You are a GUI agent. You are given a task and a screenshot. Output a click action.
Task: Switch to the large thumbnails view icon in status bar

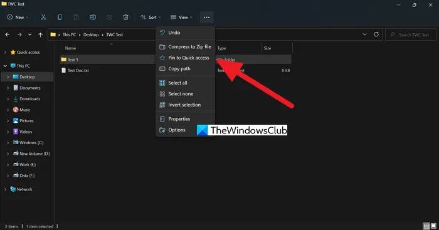[433, 226]
